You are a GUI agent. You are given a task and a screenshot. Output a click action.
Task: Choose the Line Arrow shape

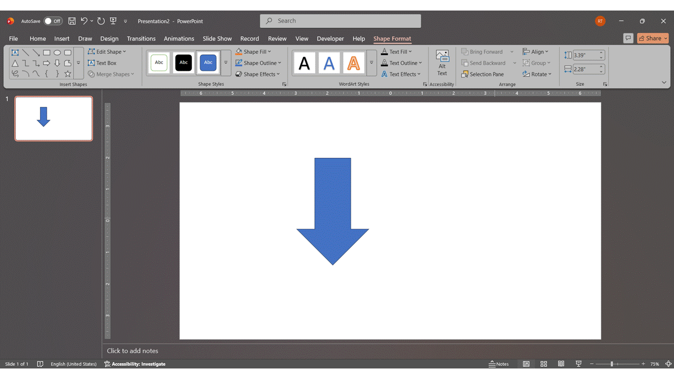[36, 53]
